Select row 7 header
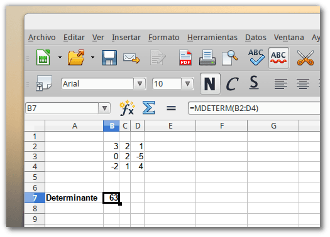The width and height of the screenshot is (330, 237). (x=35, y=197)
